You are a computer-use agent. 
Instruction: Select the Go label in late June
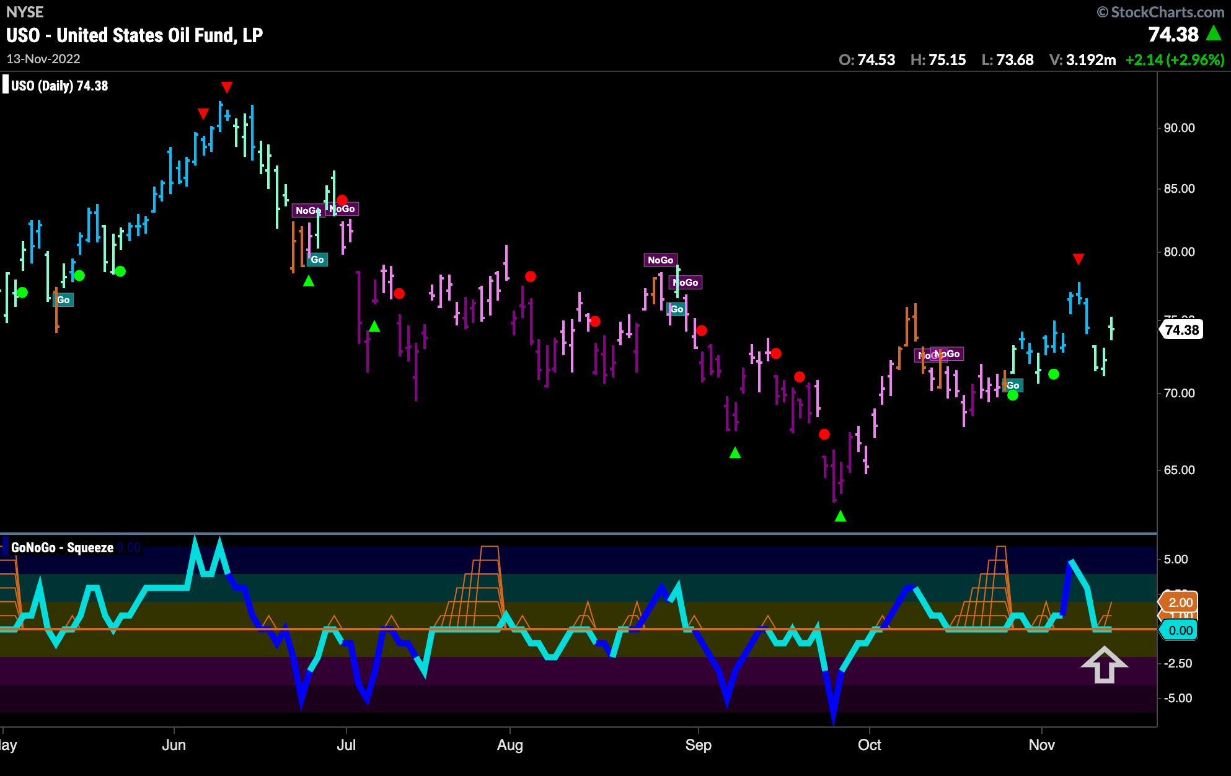coord(317,260)
